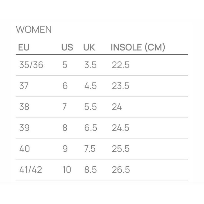204x204 pixels.
Task: Pick EU size 41/42 cell
Action: (31, 170)
